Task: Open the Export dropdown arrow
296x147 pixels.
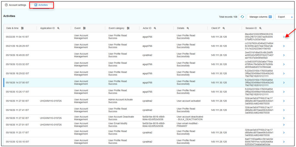Action: pyautogui.click(x=292, y=17)
